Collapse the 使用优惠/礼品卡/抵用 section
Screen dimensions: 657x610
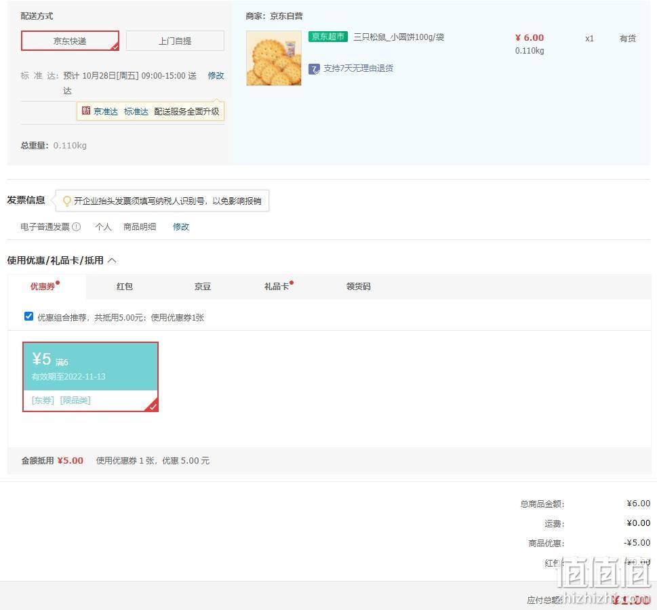click(x=112, y=260)
